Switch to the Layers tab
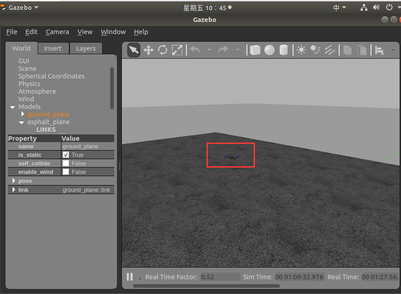This screenshot has height=294, width=401. coord(86,48)
